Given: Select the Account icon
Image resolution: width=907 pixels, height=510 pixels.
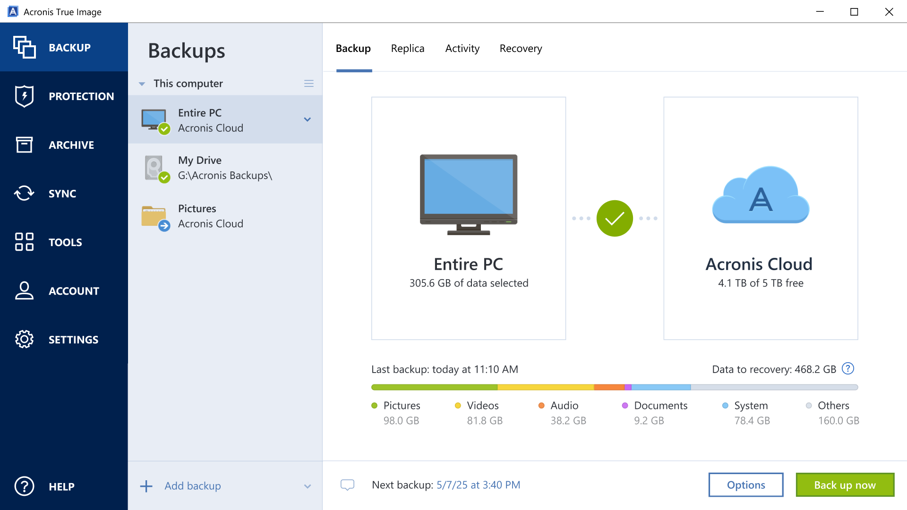Looking at the screenshot, I should 24,291.
